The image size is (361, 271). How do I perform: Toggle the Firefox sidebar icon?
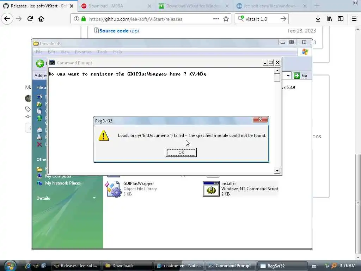click(341, 19)
